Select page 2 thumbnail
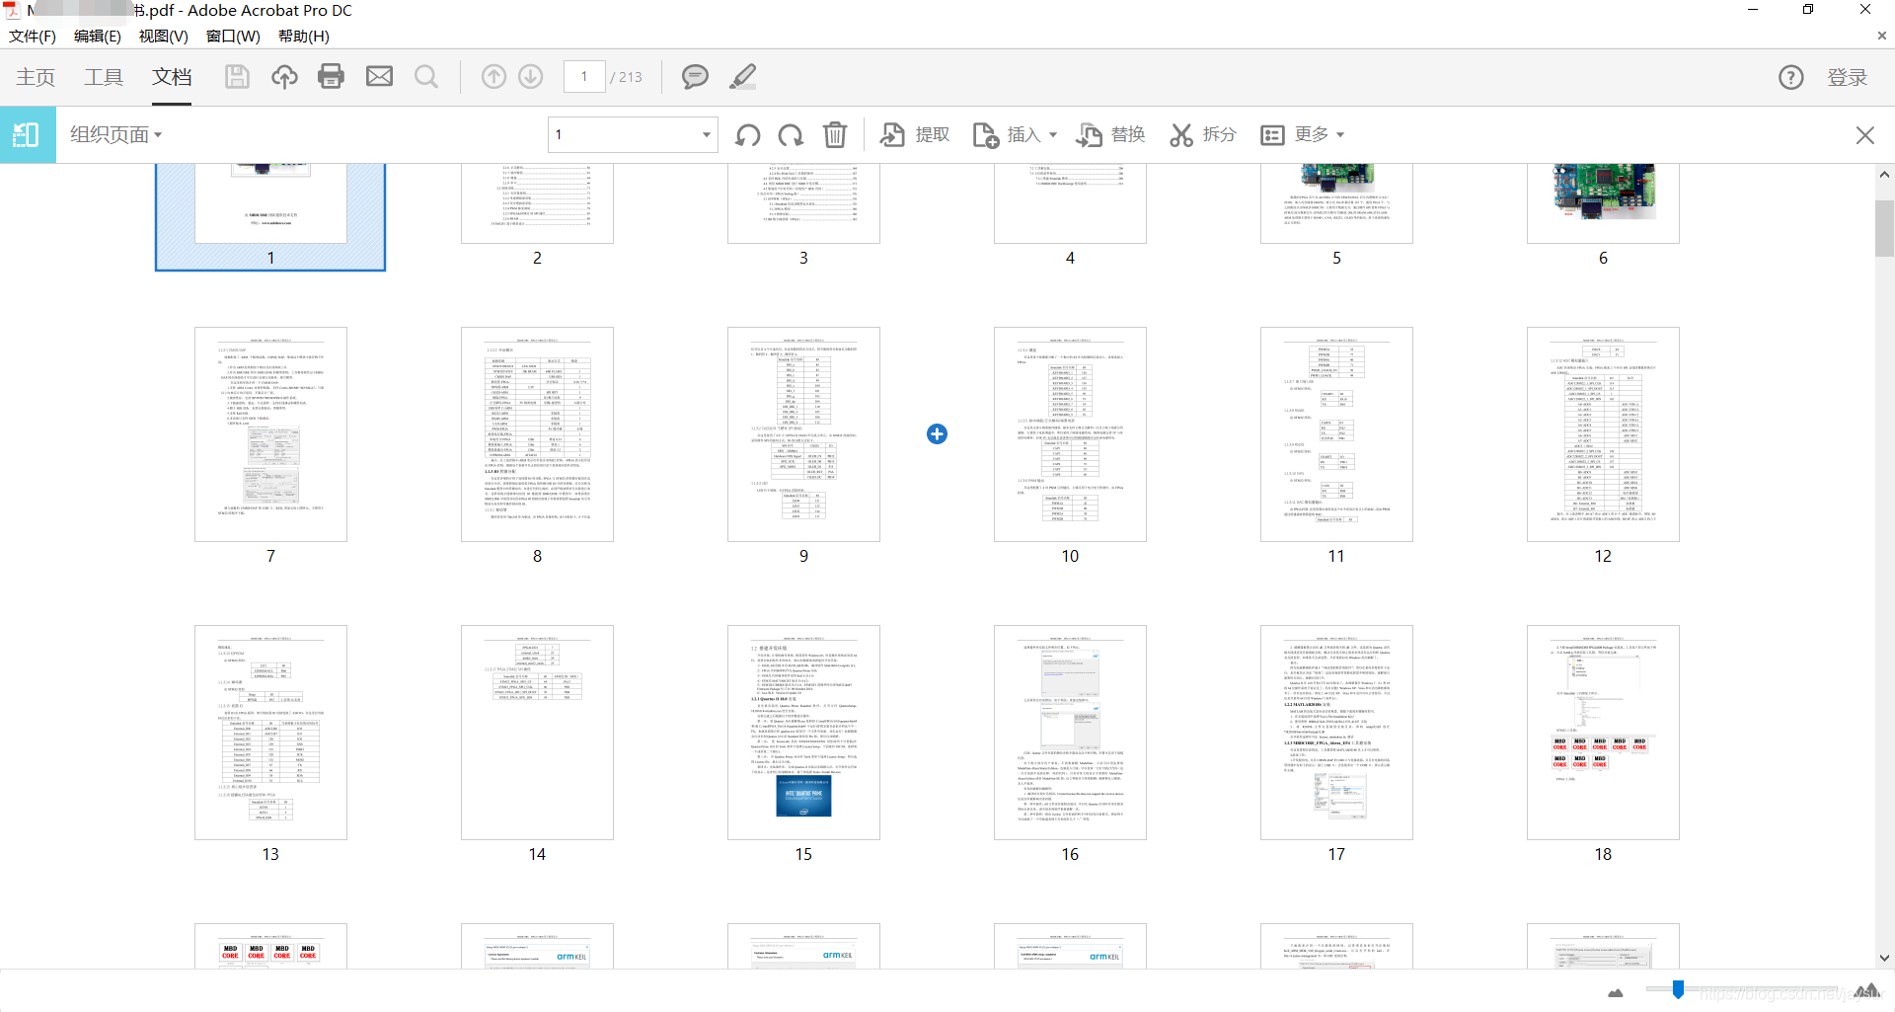Viewport: 1895px width, 1012px height. pos(537,203)
